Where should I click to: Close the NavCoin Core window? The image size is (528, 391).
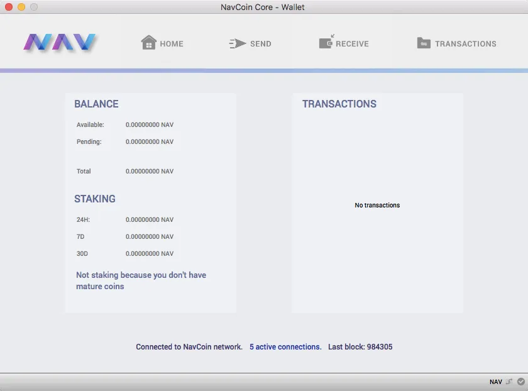click(x=9, y=7)
